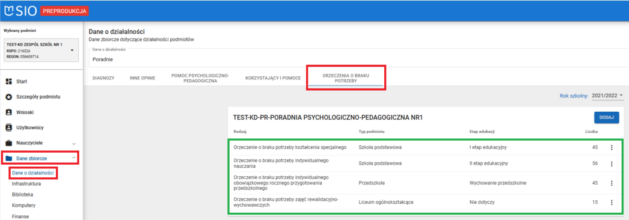
Task: Click the zajęć rewalidacyjno-wychowawczych row text
Action: coord(286,203)
